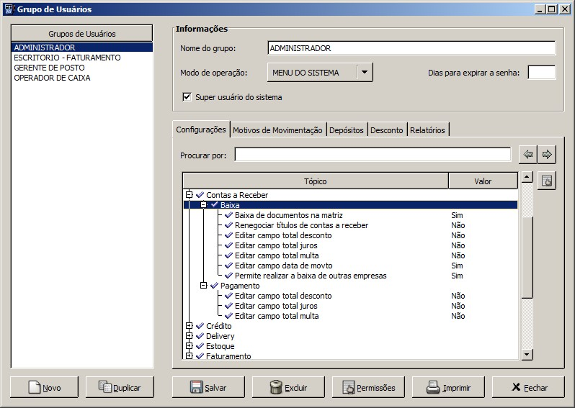Click the Duplicar button
This screenshot has width=575, height=408.
[120, 387]
